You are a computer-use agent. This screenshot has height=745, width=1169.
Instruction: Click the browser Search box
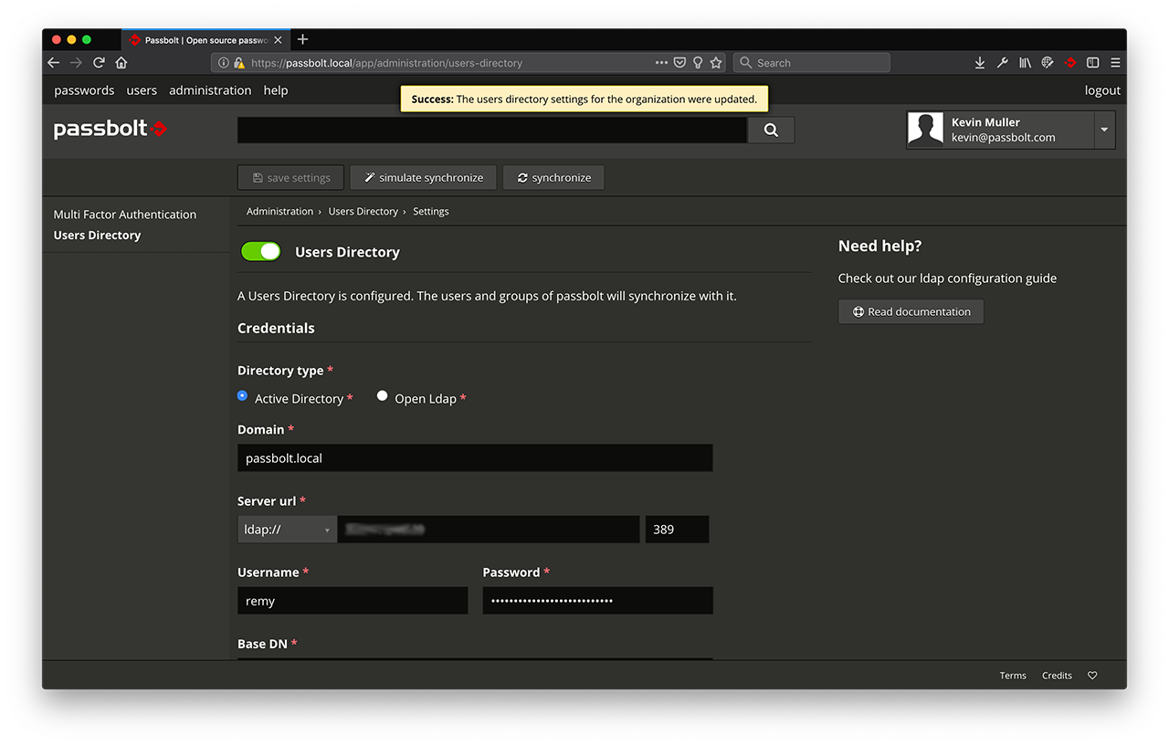click(811, 63)
